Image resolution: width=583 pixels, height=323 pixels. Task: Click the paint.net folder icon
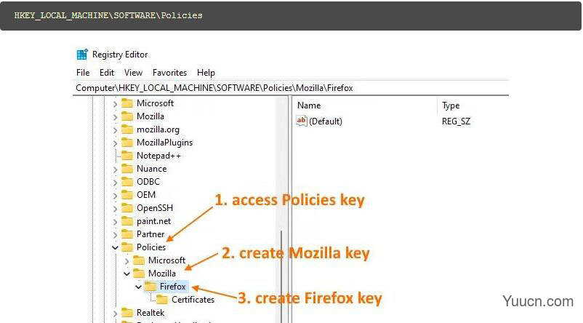pyautogui.click(x=127, y=221)
